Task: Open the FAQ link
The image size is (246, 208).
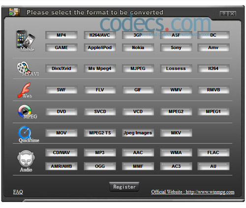Action: tap(18, 192)
